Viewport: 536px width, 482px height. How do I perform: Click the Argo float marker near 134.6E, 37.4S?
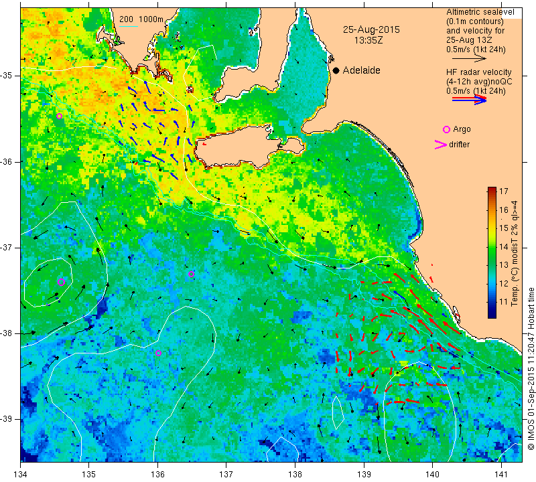coord(61,282)
